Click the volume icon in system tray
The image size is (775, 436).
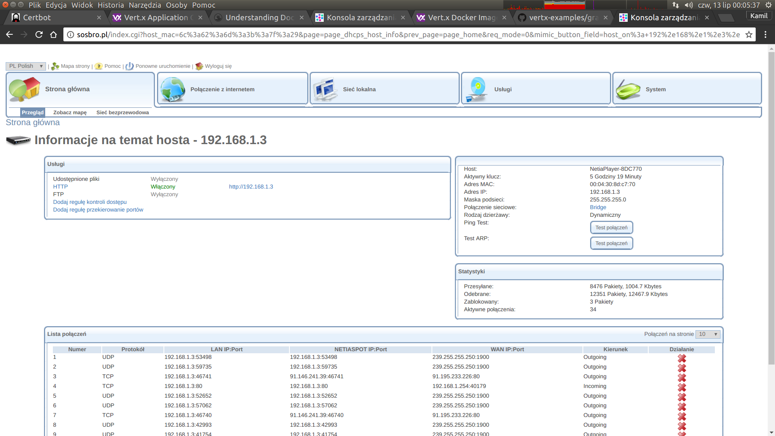coord(689,5)
